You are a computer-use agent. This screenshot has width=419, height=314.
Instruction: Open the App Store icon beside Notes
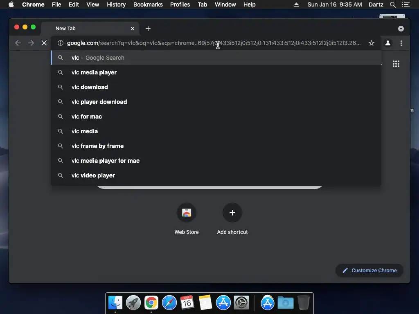click(223, 303)
